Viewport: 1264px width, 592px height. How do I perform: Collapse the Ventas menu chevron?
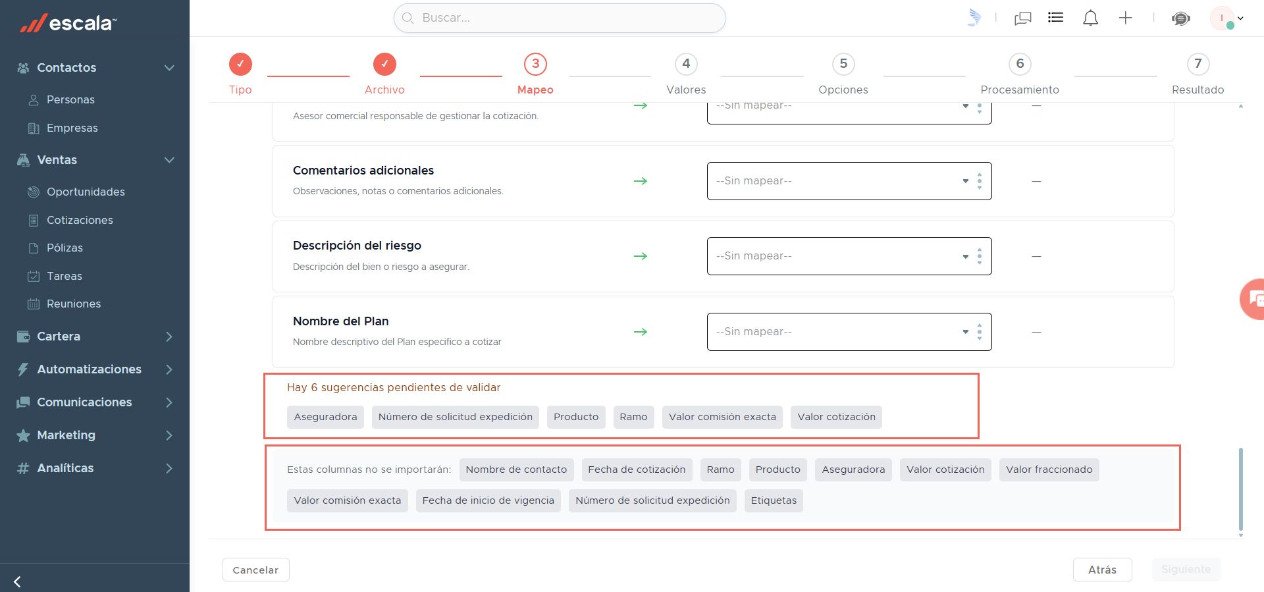click(x=169, y=160)
